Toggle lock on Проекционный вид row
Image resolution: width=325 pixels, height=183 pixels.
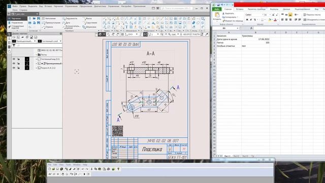click(18, 64)
